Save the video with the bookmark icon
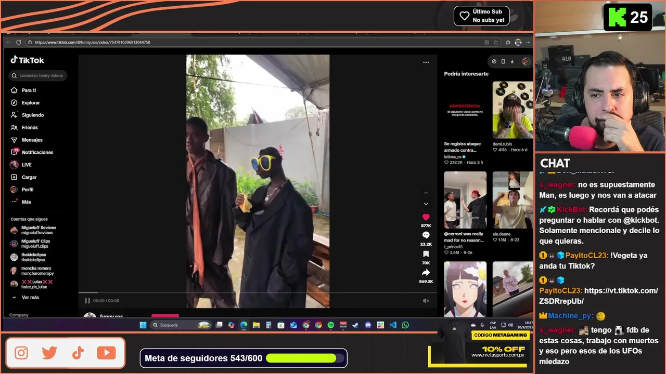This screenshot has height=374, width=666. 426,254
